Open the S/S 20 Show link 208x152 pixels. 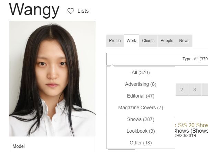click(191, 125)
